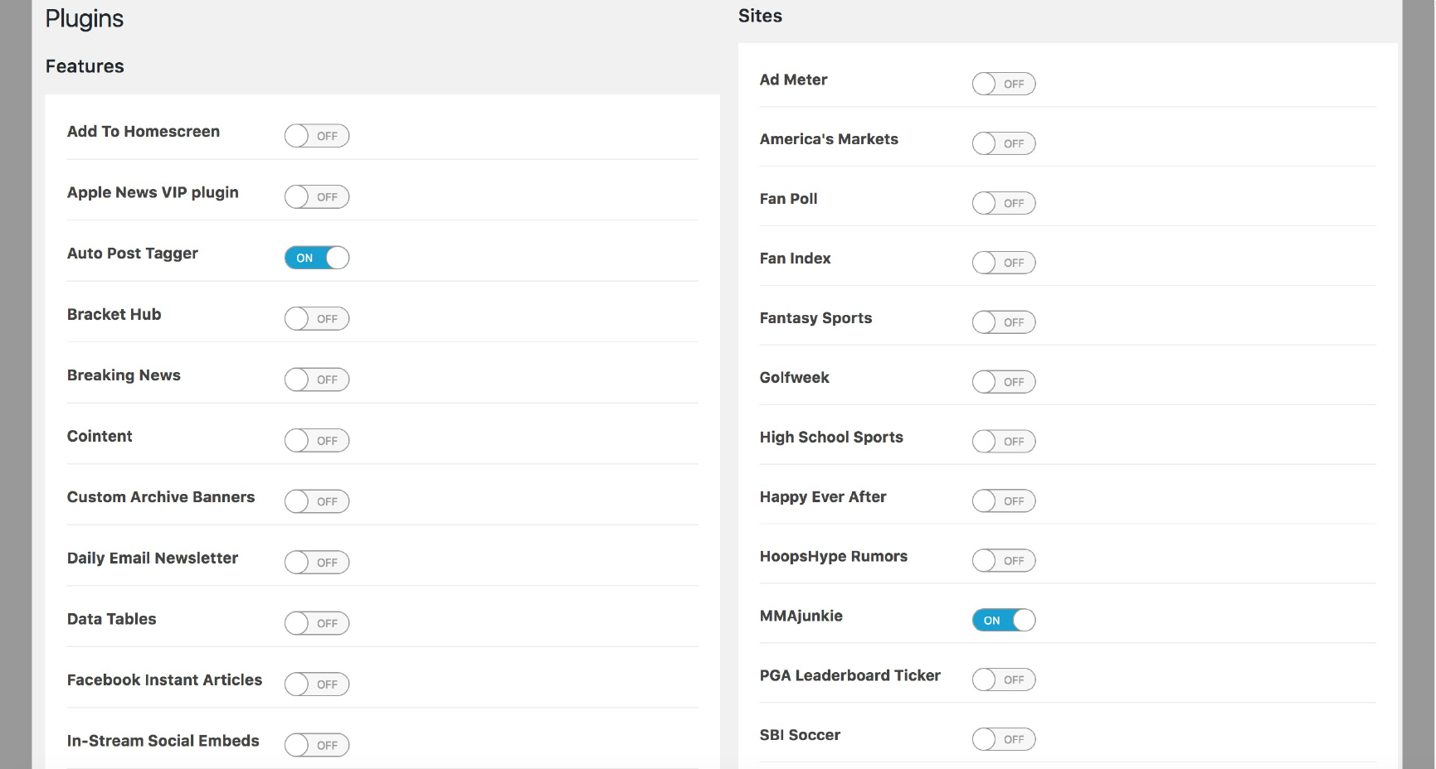Enable the Breaking News feature

click(x=317, y=380)
